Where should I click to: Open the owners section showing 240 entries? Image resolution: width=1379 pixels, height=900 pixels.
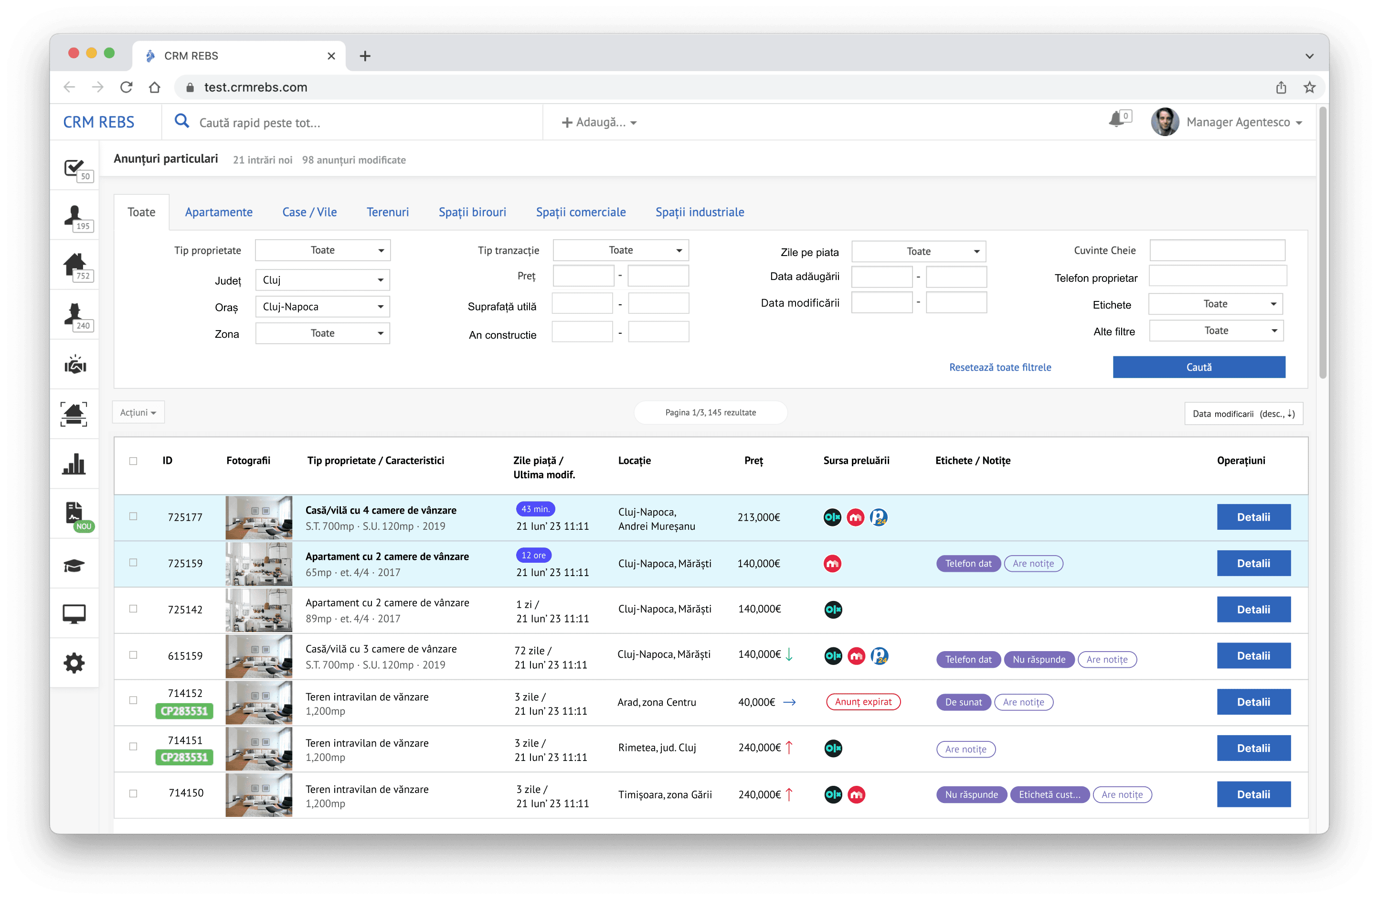coord(74,314)
